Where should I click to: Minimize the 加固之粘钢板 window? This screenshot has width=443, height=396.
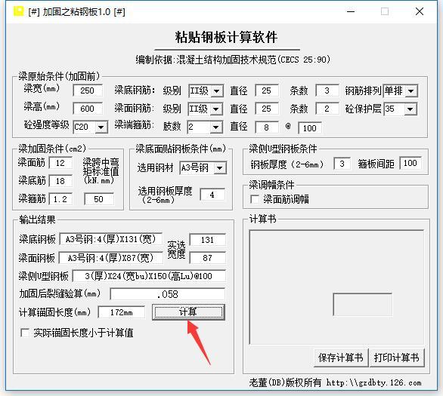tap(351, 11)
